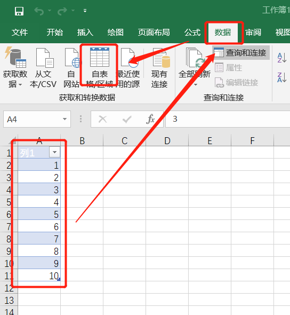
Task: Select cell A8 containing 7
Action: 39,239
